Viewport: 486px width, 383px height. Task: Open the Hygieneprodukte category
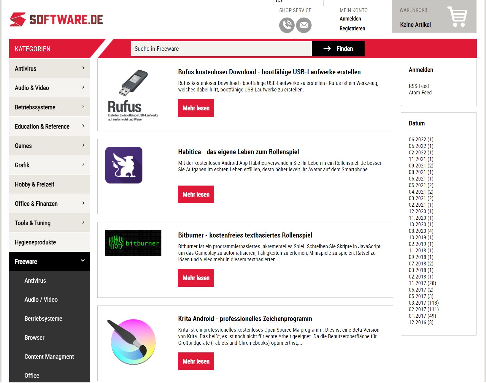point(50,242)
